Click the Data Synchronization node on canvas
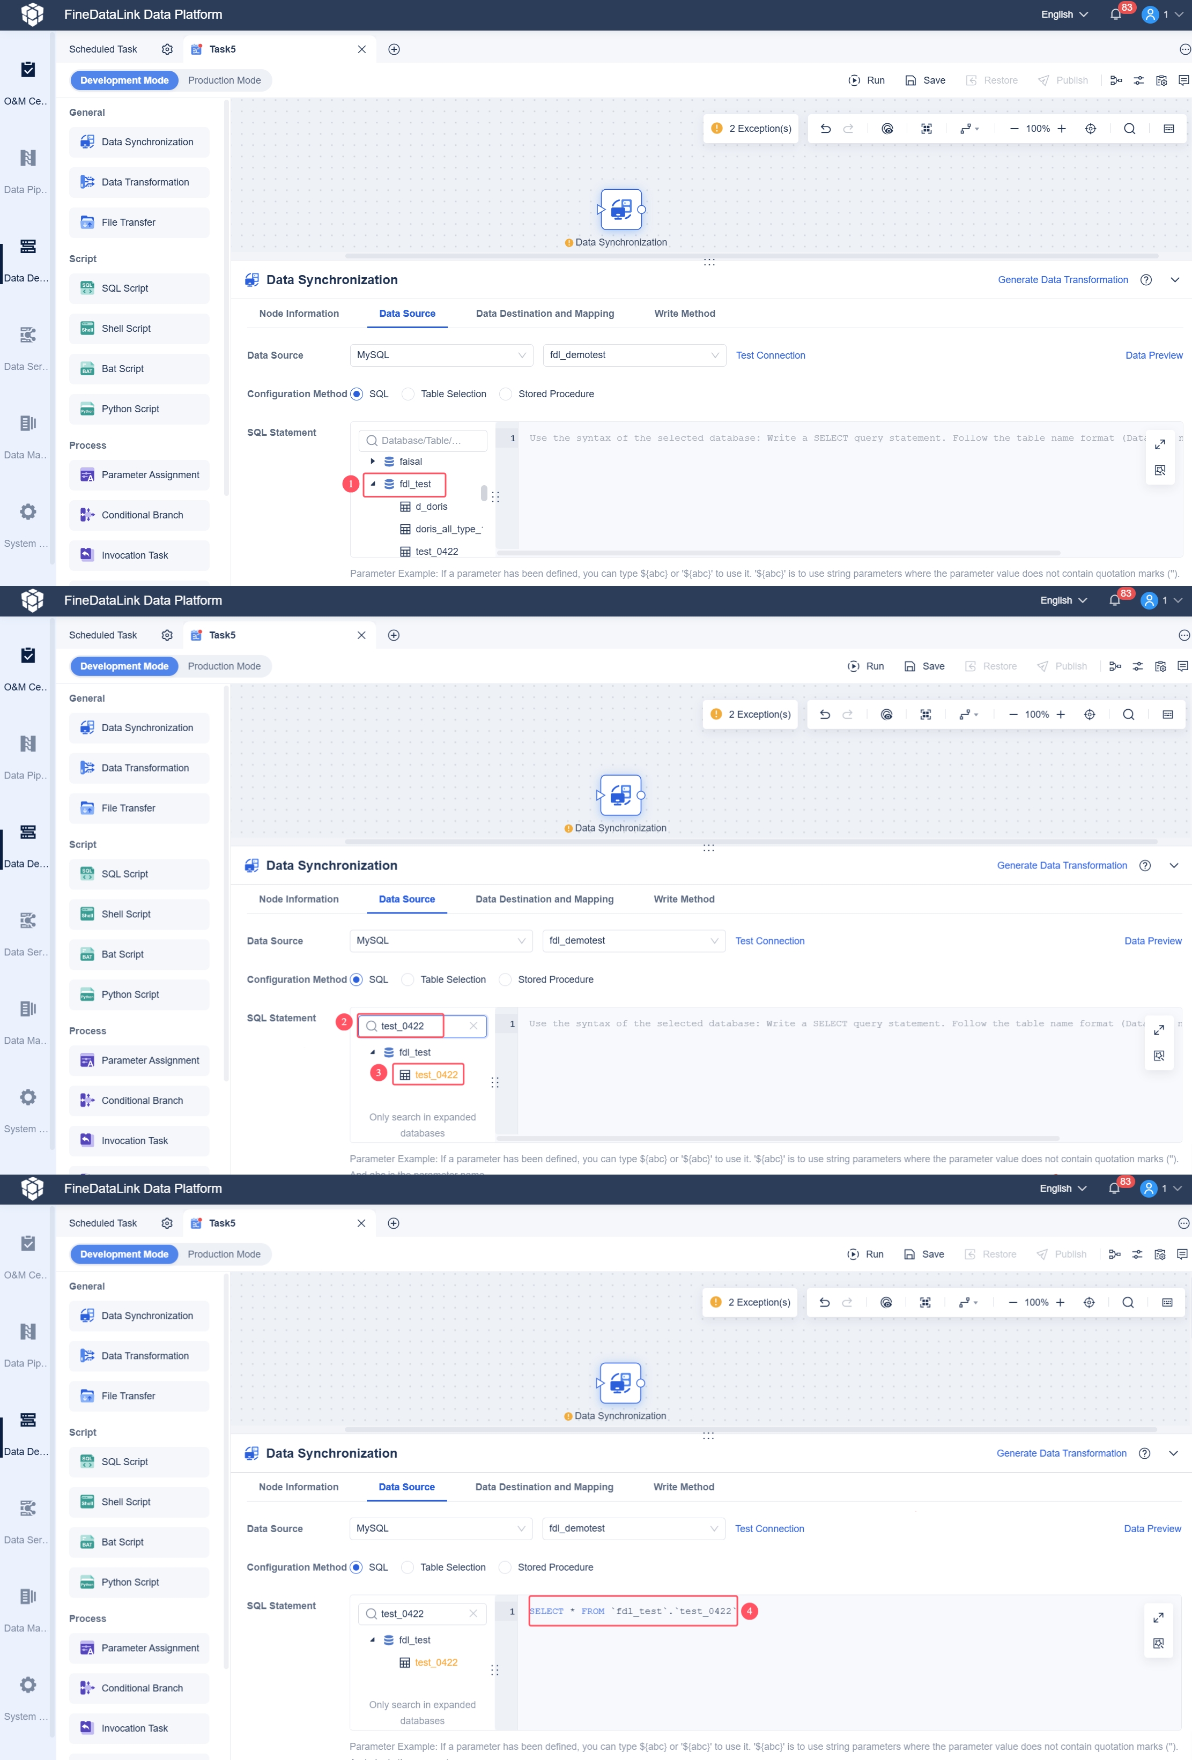The height and width of the screenshot is (1760, 1192). click(x=621, y=209)
